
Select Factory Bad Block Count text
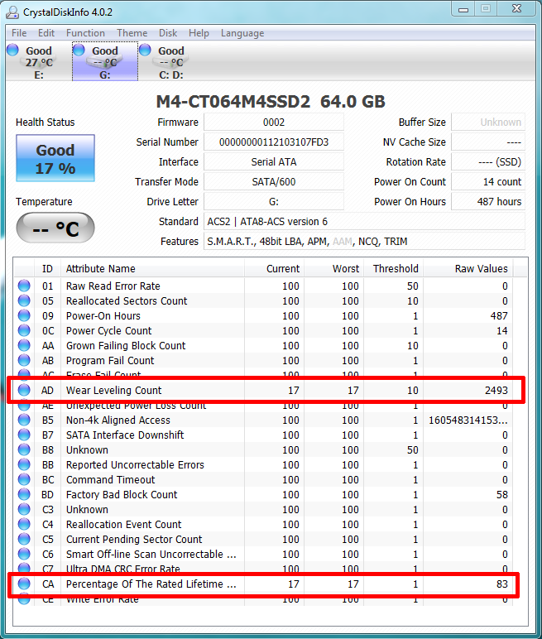pos(122,495)
